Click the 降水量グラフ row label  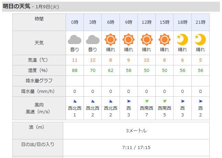39,81
